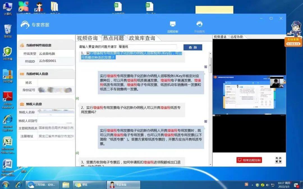Click the keyword search input field
303x189 pixels.
pyautogui.click(x=147, y=47)
